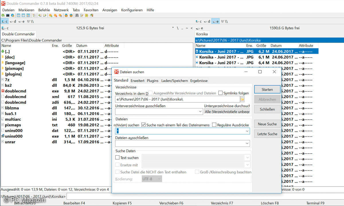Image resolution: width=344 pixels, height=206 pixels.
Task: Toggle the Ersetze mit checkbox
Action: [117, 165]
